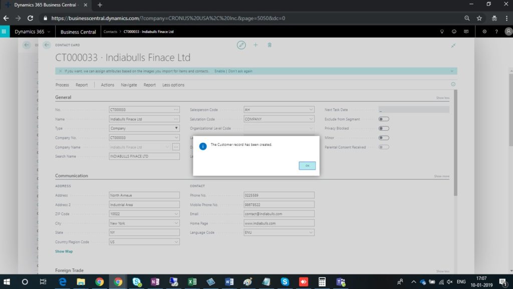Click the browser zoom magnifier icon
The image size is (513, 289).
tap(467, 19)
